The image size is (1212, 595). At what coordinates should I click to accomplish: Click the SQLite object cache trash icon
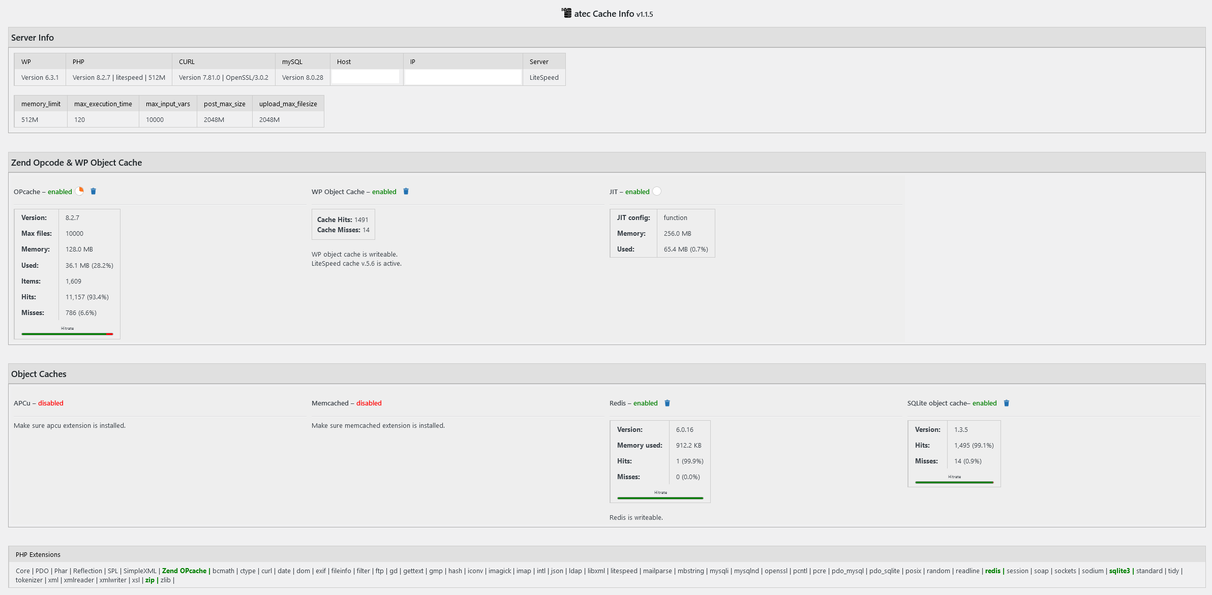[1007, 403]
